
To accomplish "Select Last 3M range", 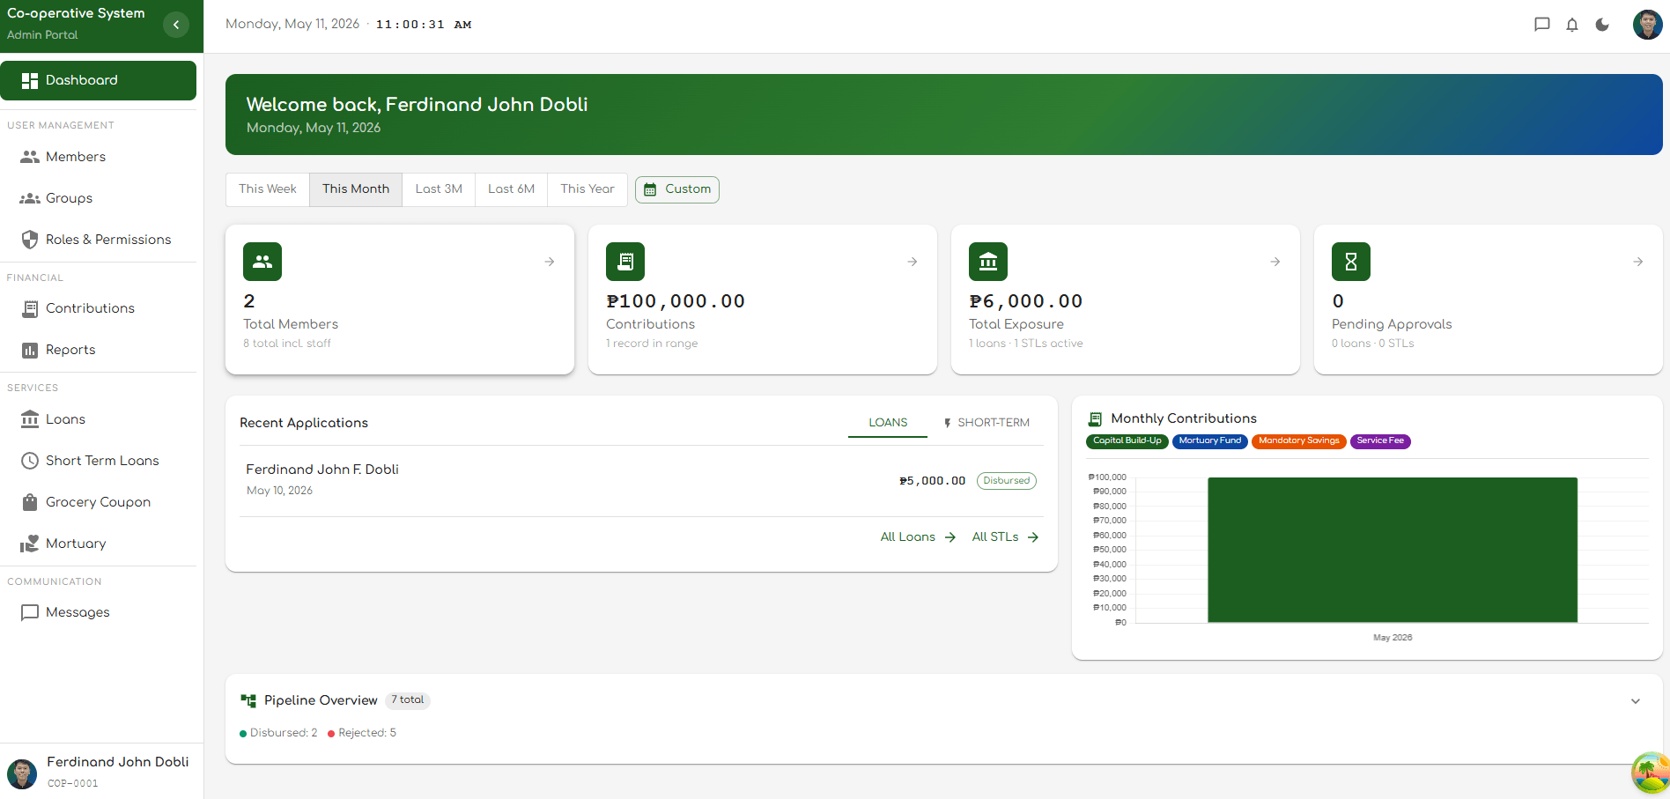I will 439,189.
